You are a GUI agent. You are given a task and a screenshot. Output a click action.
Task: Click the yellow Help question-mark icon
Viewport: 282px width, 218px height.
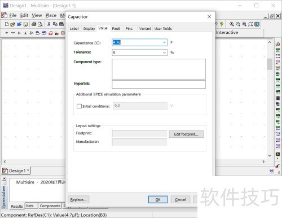tap(222, 24)
